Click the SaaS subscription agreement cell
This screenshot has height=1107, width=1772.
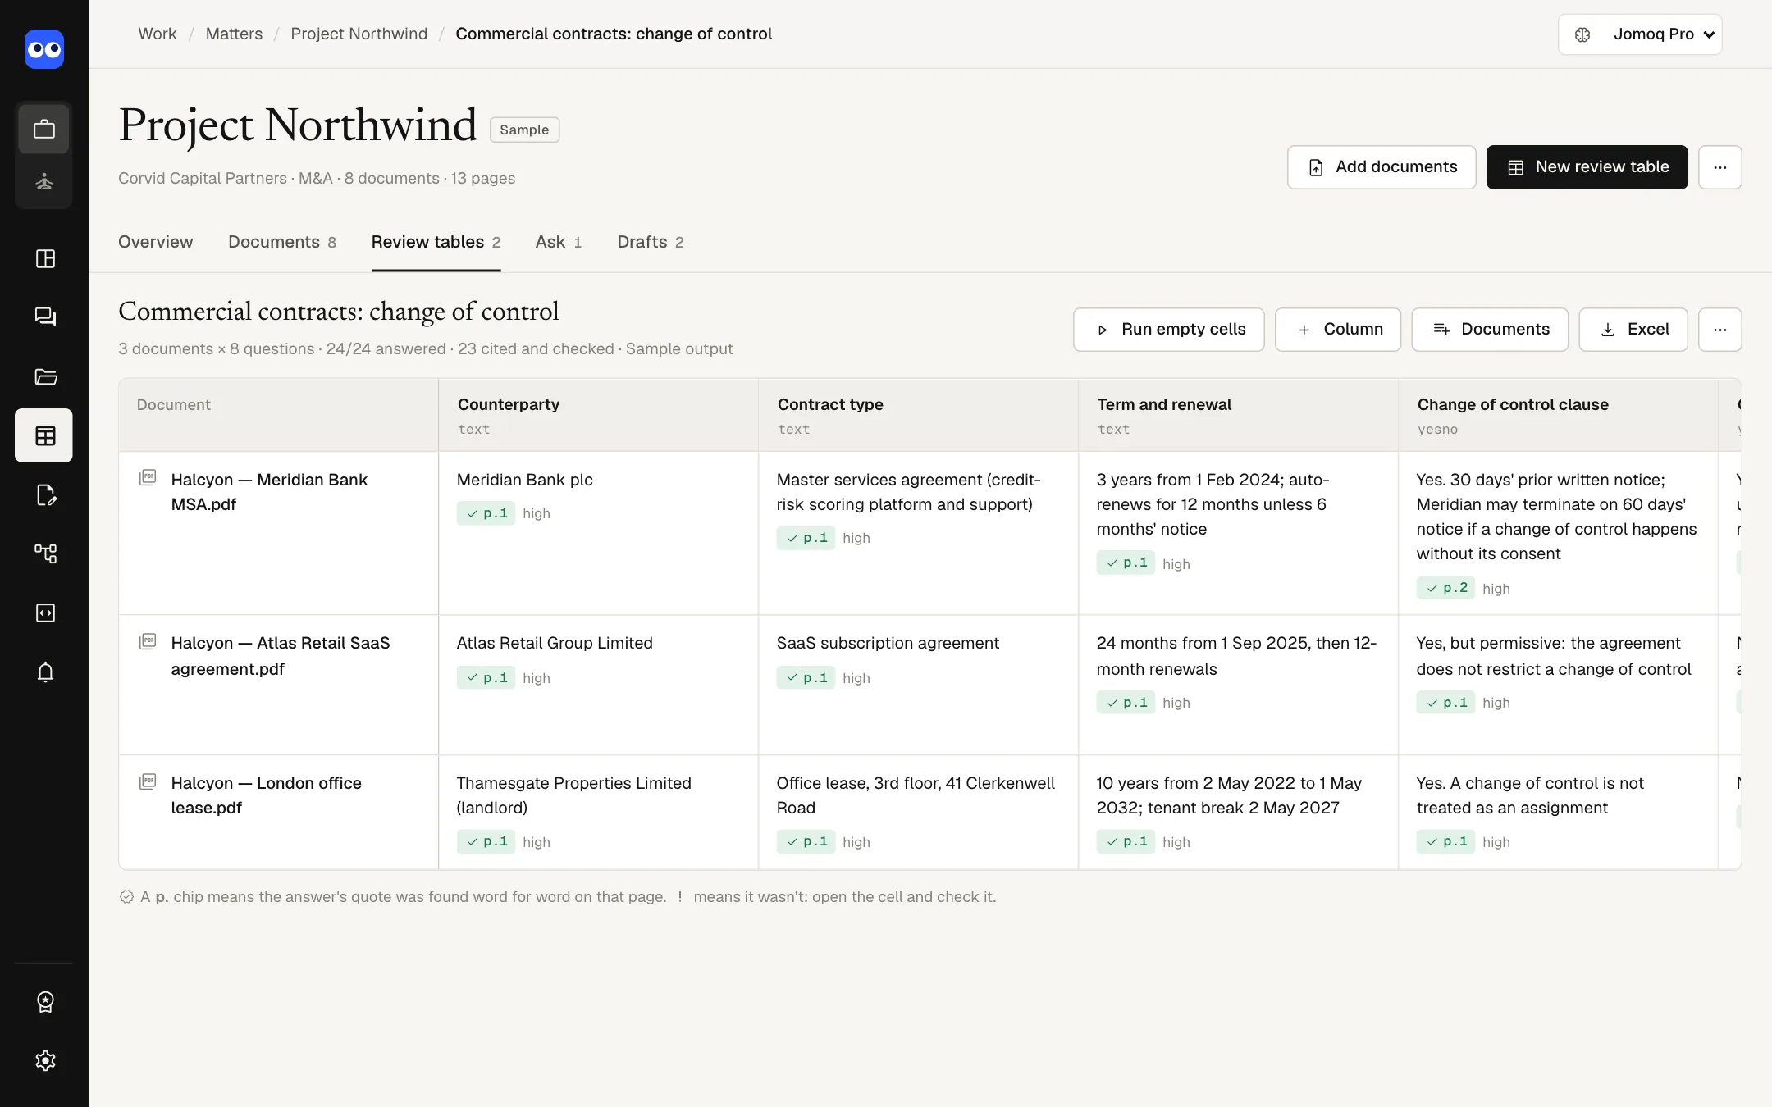(918, 685)
